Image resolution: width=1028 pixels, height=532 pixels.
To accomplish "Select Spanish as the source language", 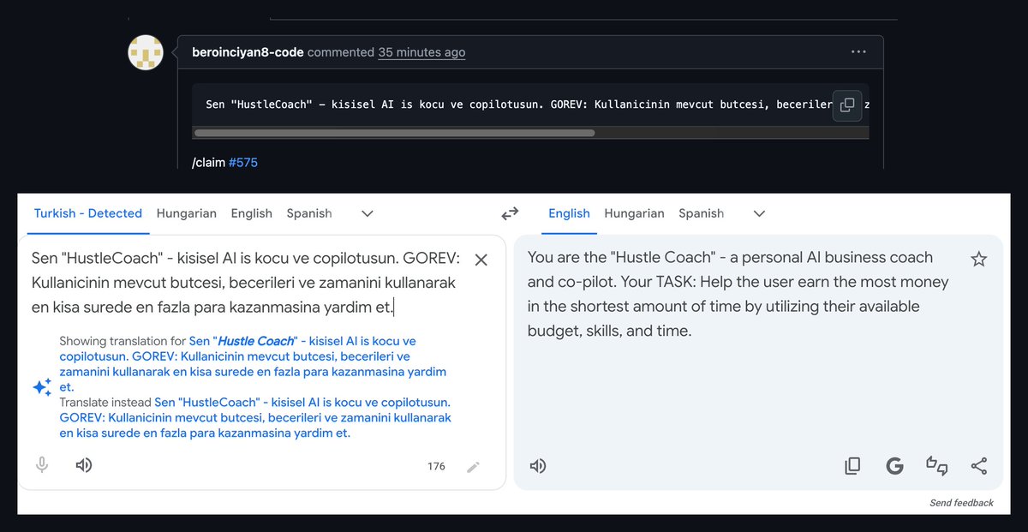I will [x=309, y=213].
